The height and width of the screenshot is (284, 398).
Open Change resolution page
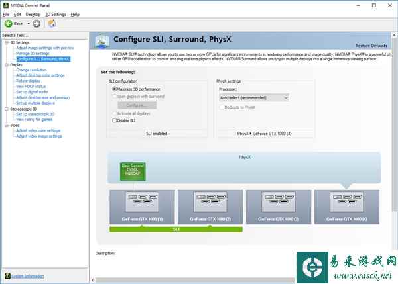click(31, 70)
